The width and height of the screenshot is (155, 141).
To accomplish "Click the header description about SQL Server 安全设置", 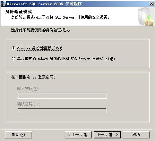I will 60,17.
